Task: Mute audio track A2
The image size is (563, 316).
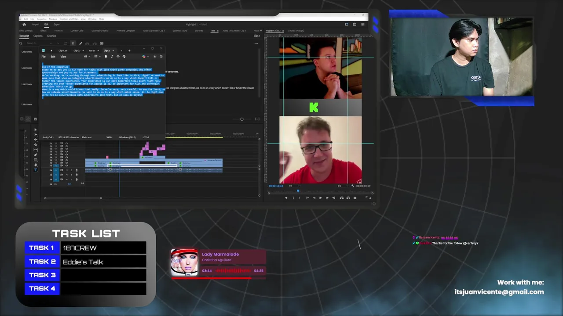Action: click(66, 175)
